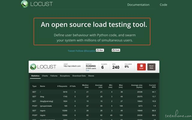
Task: Click the Reset Stats button
Action: pyautogui.click(x=151, y=67)
